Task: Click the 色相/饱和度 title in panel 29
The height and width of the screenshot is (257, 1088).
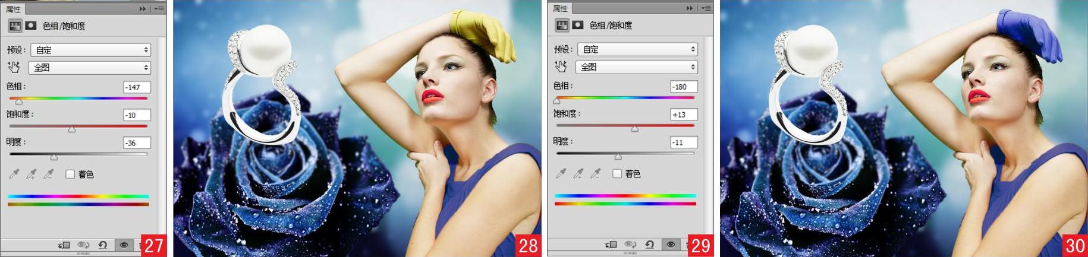Action: click(611, 26)
